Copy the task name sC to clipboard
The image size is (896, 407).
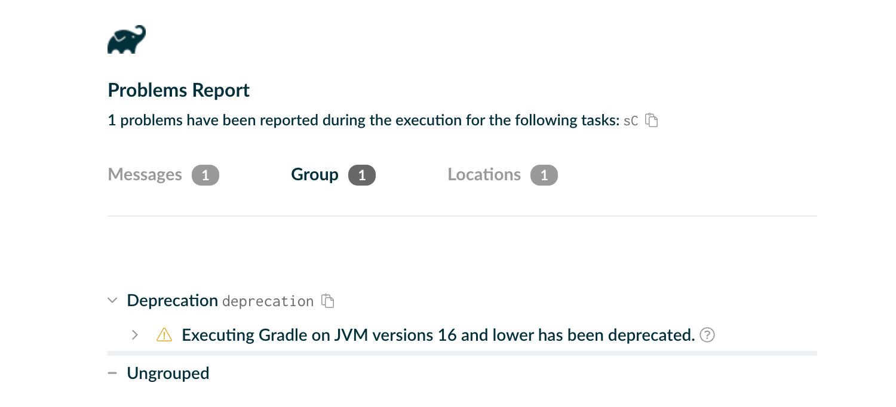click(x=652, y=120)
